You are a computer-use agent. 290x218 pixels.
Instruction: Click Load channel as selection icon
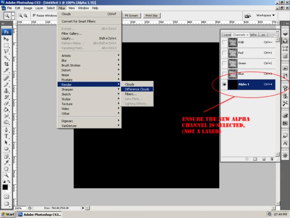point(247,159)
